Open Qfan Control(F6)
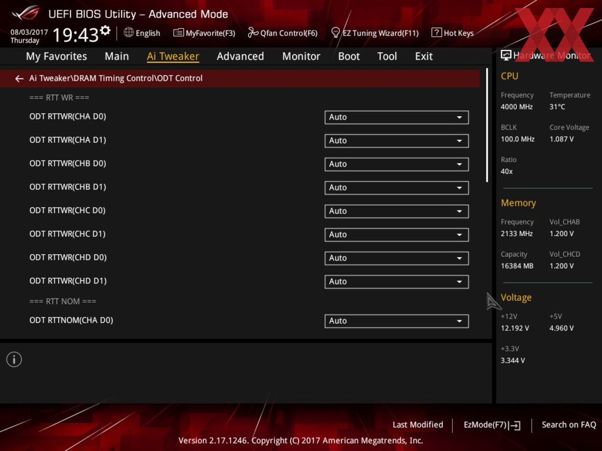The width and height of the screenshot is (602, 451). (x=282, y=33)
